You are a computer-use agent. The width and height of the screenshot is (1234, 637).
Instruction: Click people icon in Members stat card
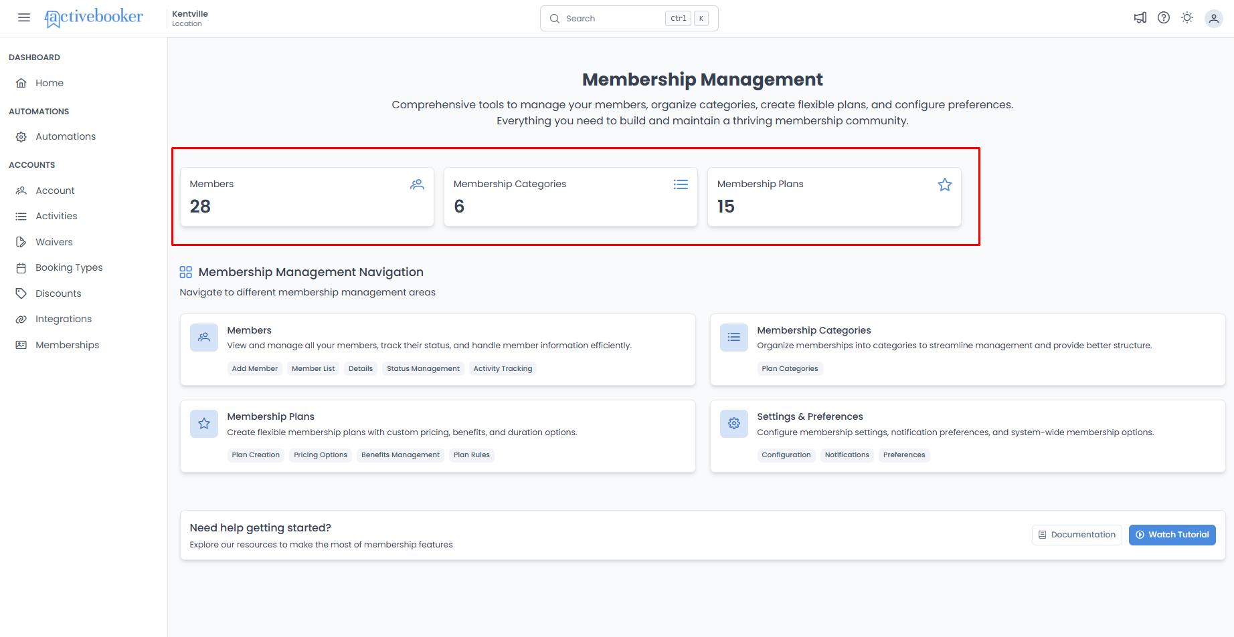point(417,184)
